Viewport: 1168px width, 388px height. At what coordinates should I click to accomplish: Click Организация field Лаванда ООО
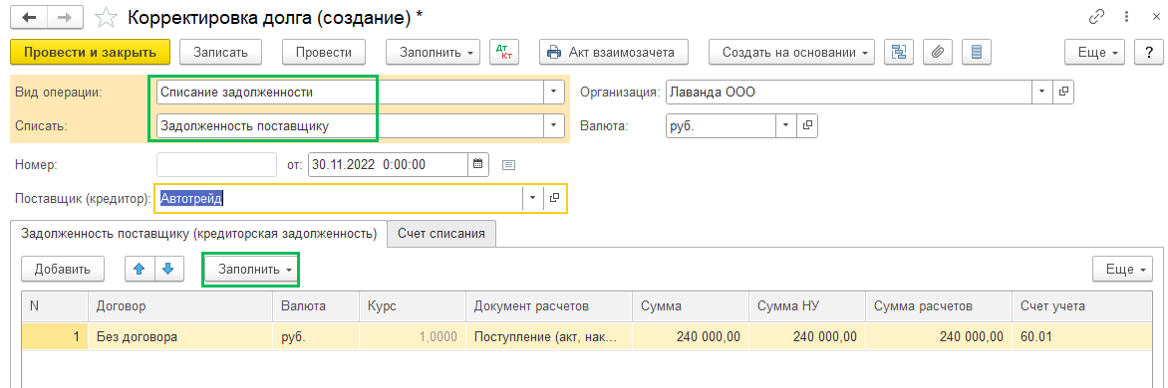(848, 93)
